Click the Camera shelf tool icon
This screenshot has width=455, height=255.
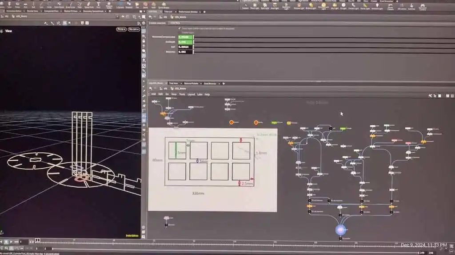(245, 6)
